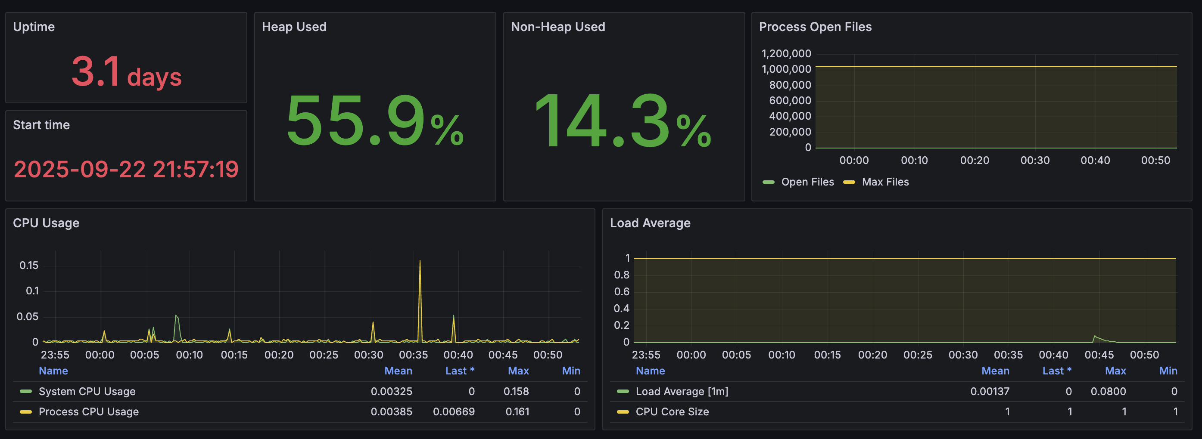
Task: Click Load Average max 0.0800
Action: pyautogui.click(x=1108, y=392)
